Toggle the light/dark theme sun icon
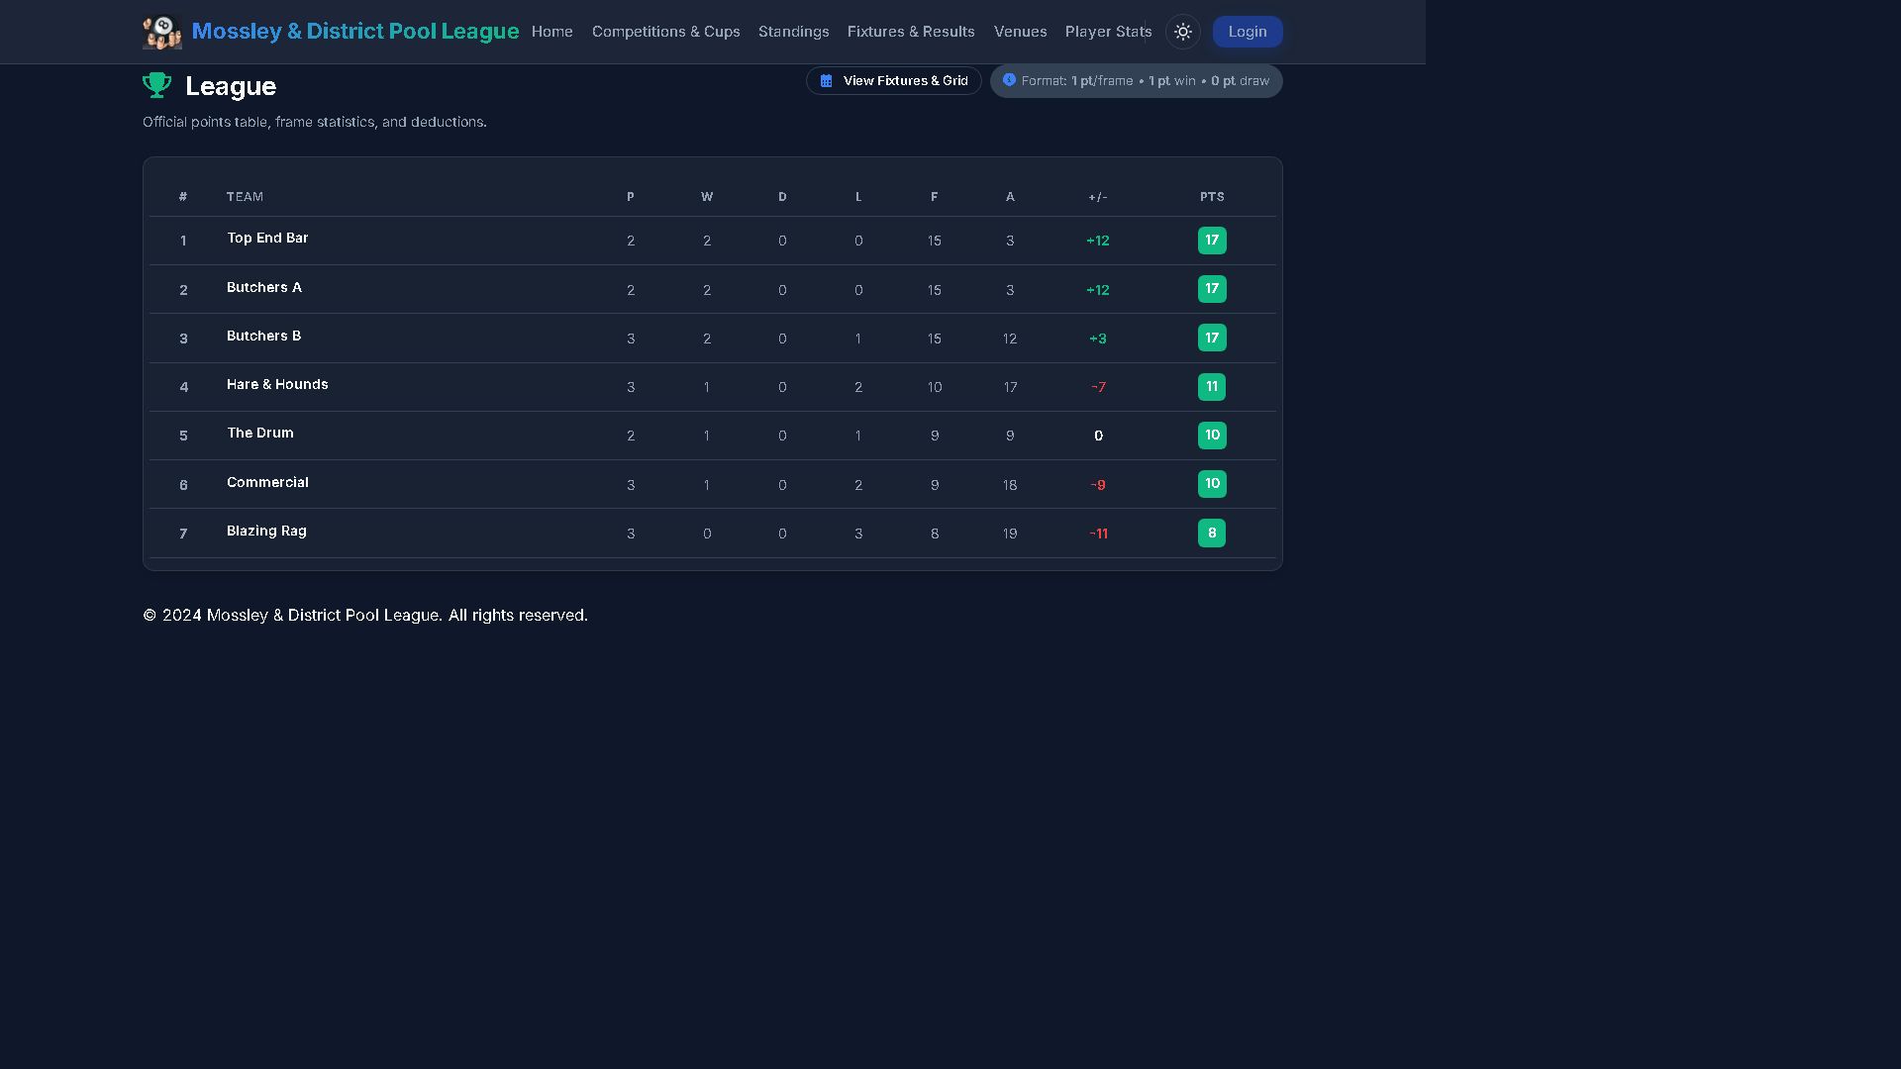1901x1069 pixels. [x=1183, y=32]
